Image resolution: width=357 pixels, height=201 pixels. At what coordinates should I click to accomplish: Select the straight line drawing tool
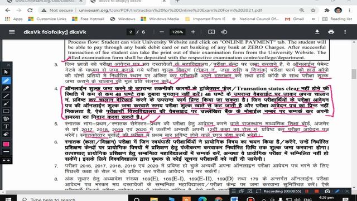tap(6, 96)
